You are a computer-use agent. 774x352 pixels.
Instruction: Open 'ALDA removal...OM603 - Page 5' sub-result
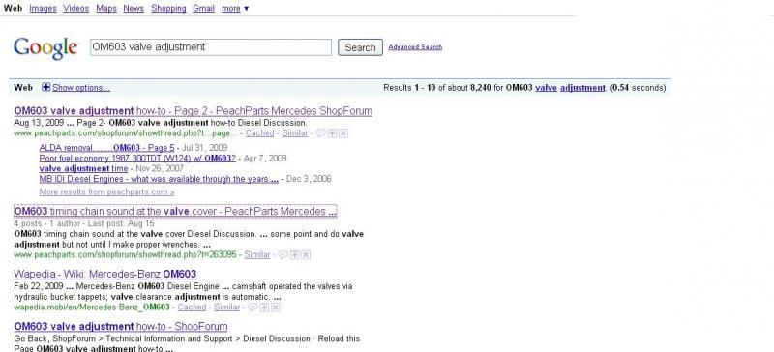coord(106,148)
